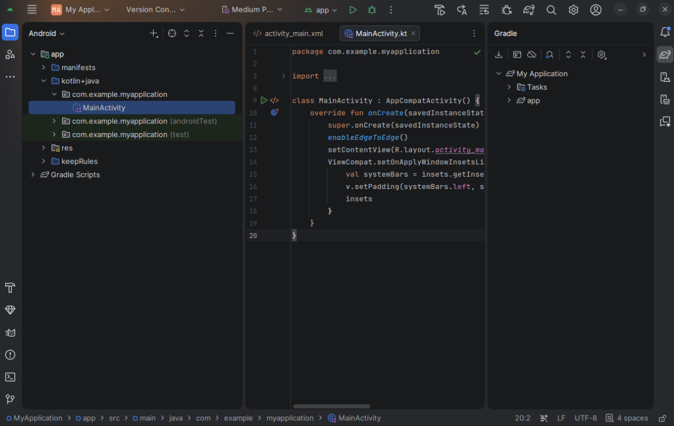The width and height of the screenshot is (674, 426).
Task: Show more tool windows ellipsis
Action: pyautogui.click(x=10, y=77)
